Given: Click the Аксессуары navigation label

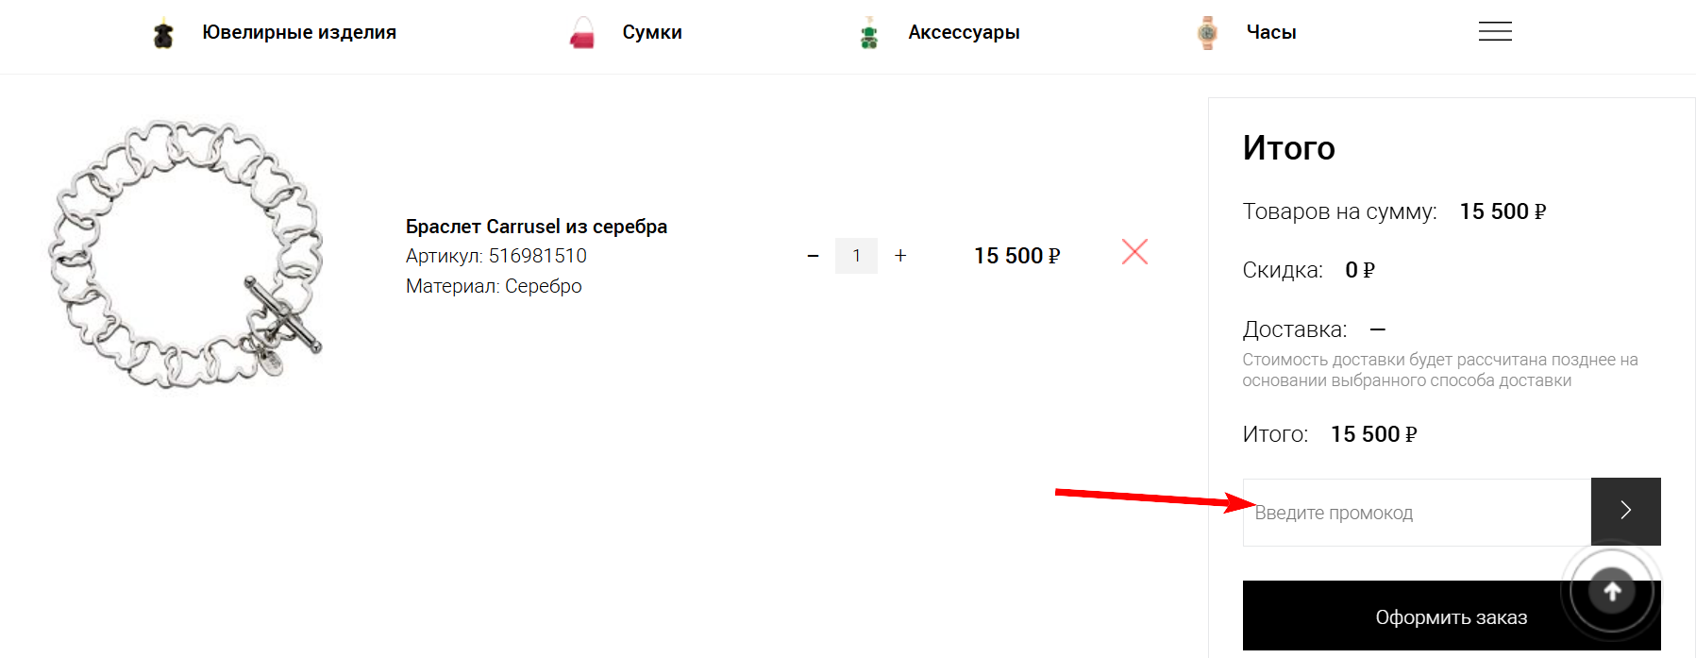Looking at the screenshot, I should [964, 31].
